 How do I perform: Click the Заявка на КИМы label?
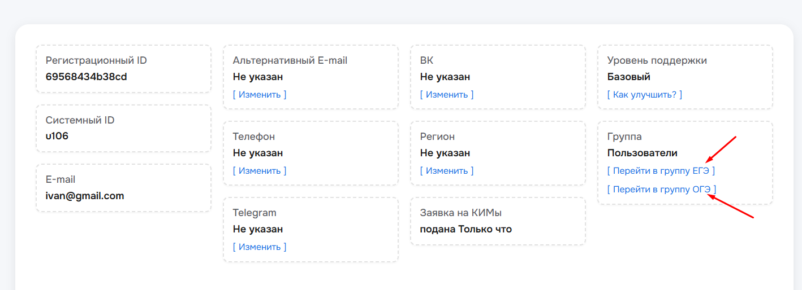click(x=461, y=213)
